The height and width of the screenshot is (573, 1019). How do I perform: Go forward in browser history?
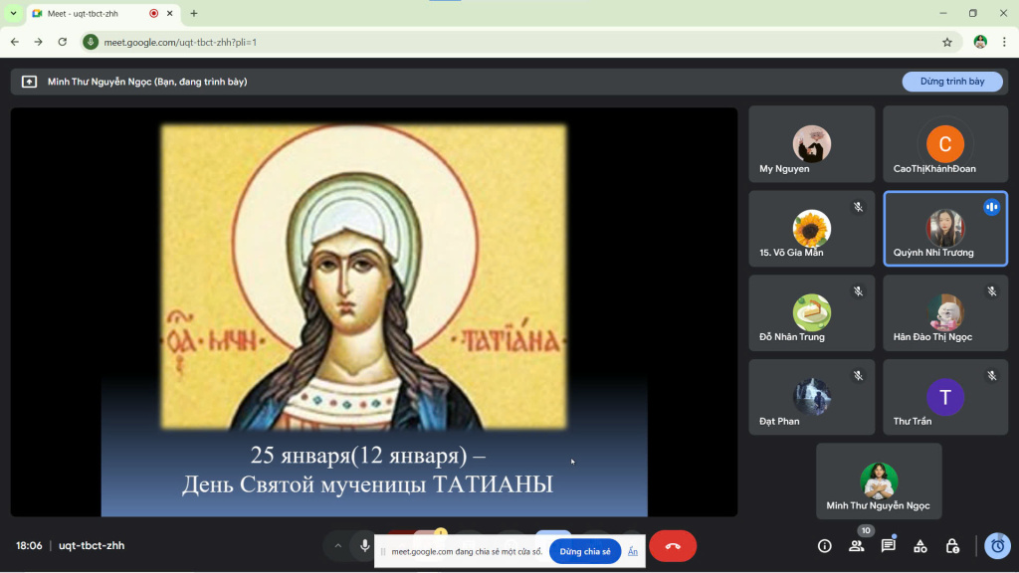(x=39, y=42)
